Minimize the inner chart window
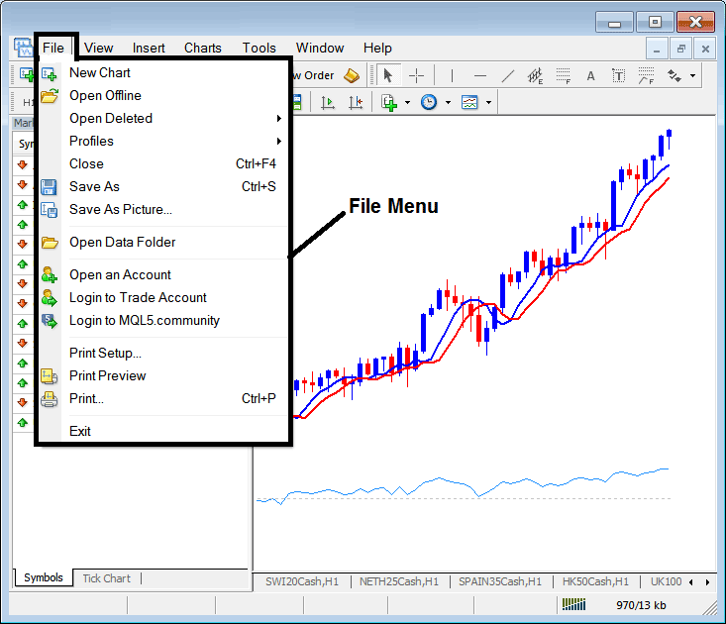This screenshot has height=624, width=726. pyautogui.click(x=657, y=49)
